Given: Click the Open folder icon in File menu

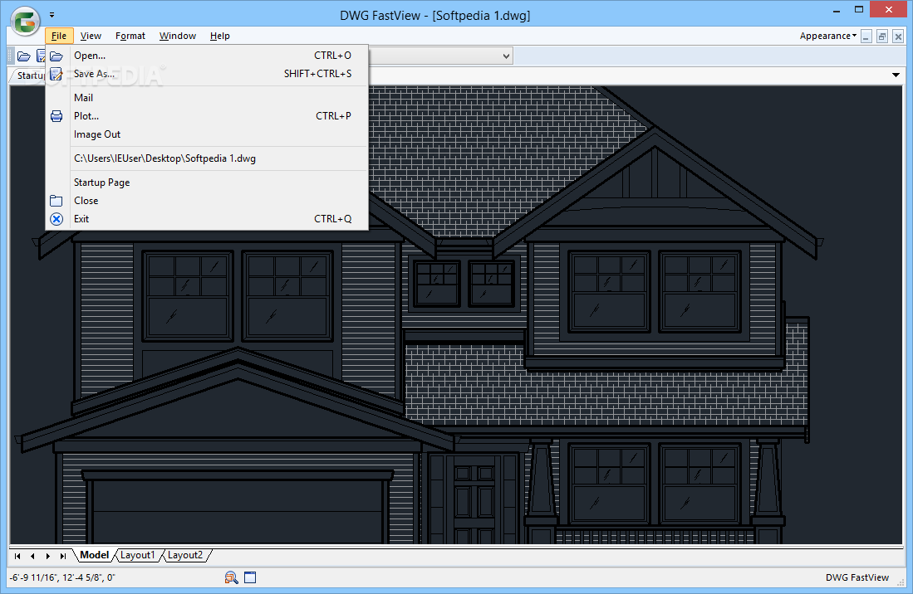Looking at the screenshot, I should pyautogui.click(x=56, y=56).
